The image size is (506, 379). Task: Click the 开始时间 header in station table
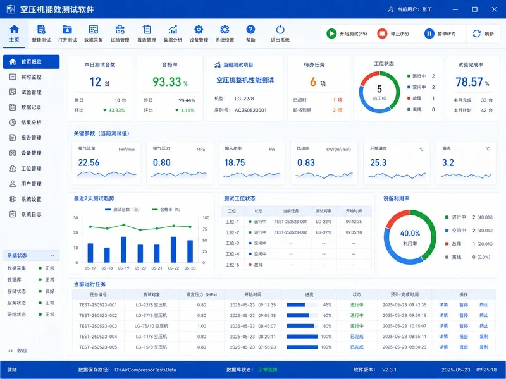tap(354, 211)
